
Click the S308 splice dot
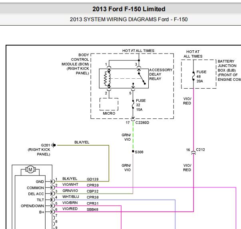tap(133, 151)
